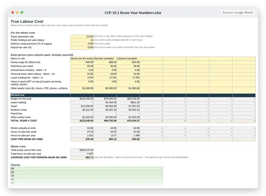This screenshot has height=196, width=266.
Task: Click the $3,204.16 workers comp cell
Action: [x=105, y=110]
